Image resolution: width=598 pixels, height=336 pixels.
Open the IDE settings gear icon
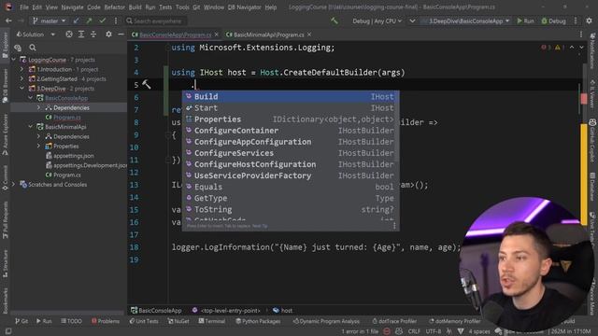coord(589,21)
